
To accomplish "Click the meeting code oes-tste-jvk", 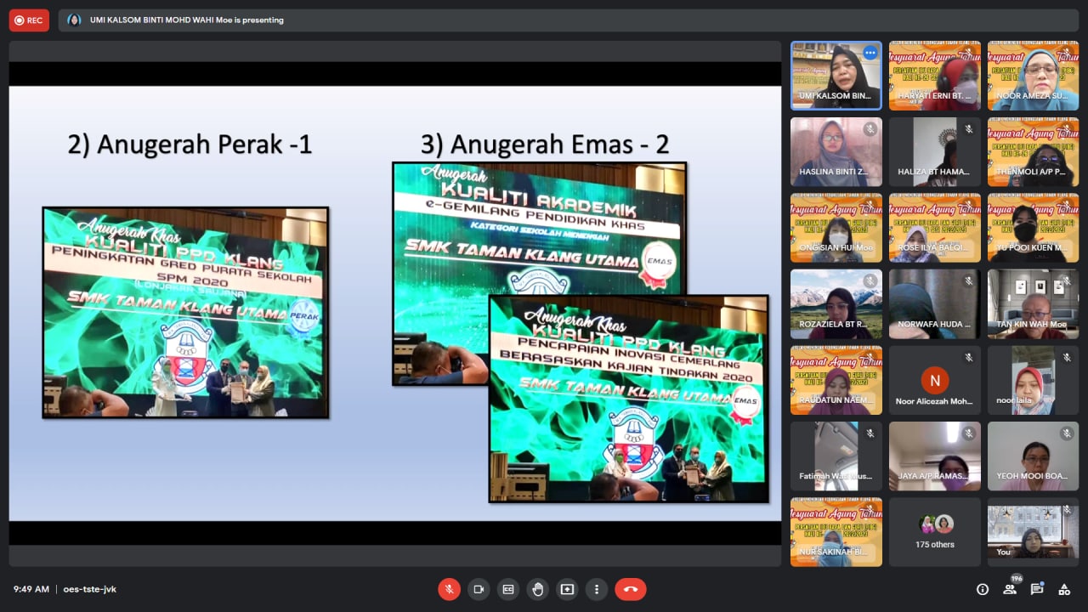I will [x=89, y=589].
